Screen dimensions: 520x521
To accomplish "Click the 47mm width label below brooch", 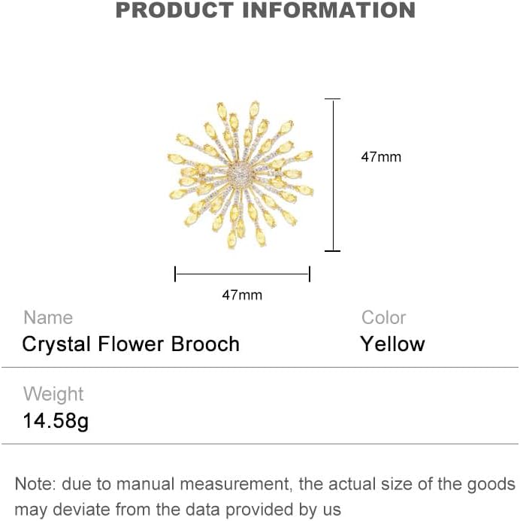I will point(242,295).
